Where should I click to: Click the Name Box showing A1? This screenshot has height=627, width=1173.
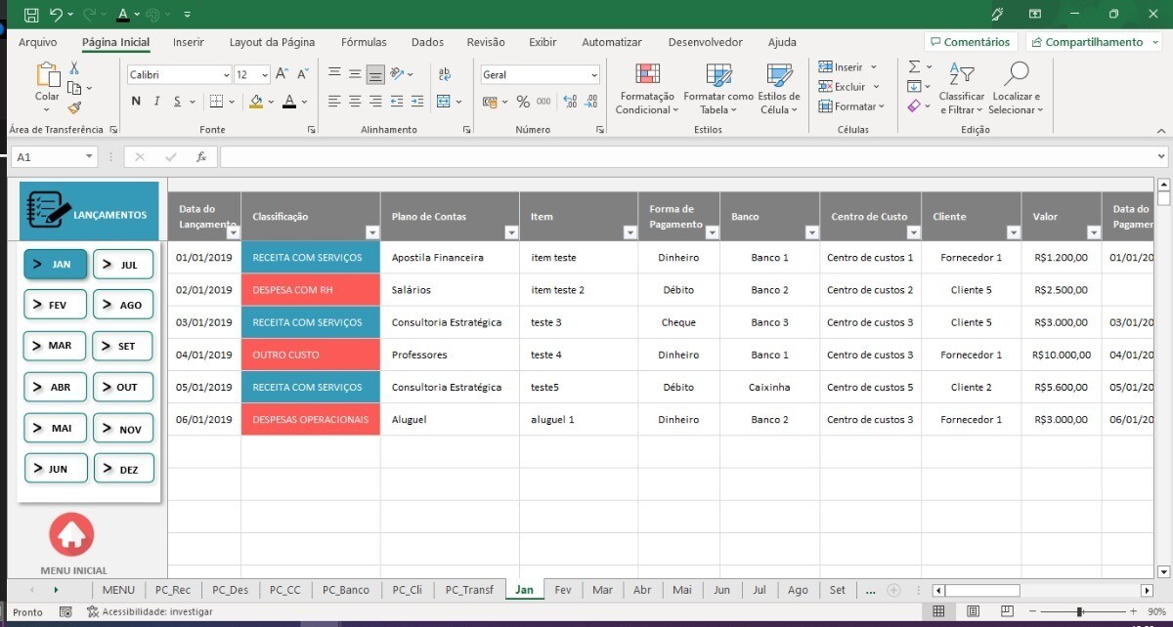pos(47,157)
